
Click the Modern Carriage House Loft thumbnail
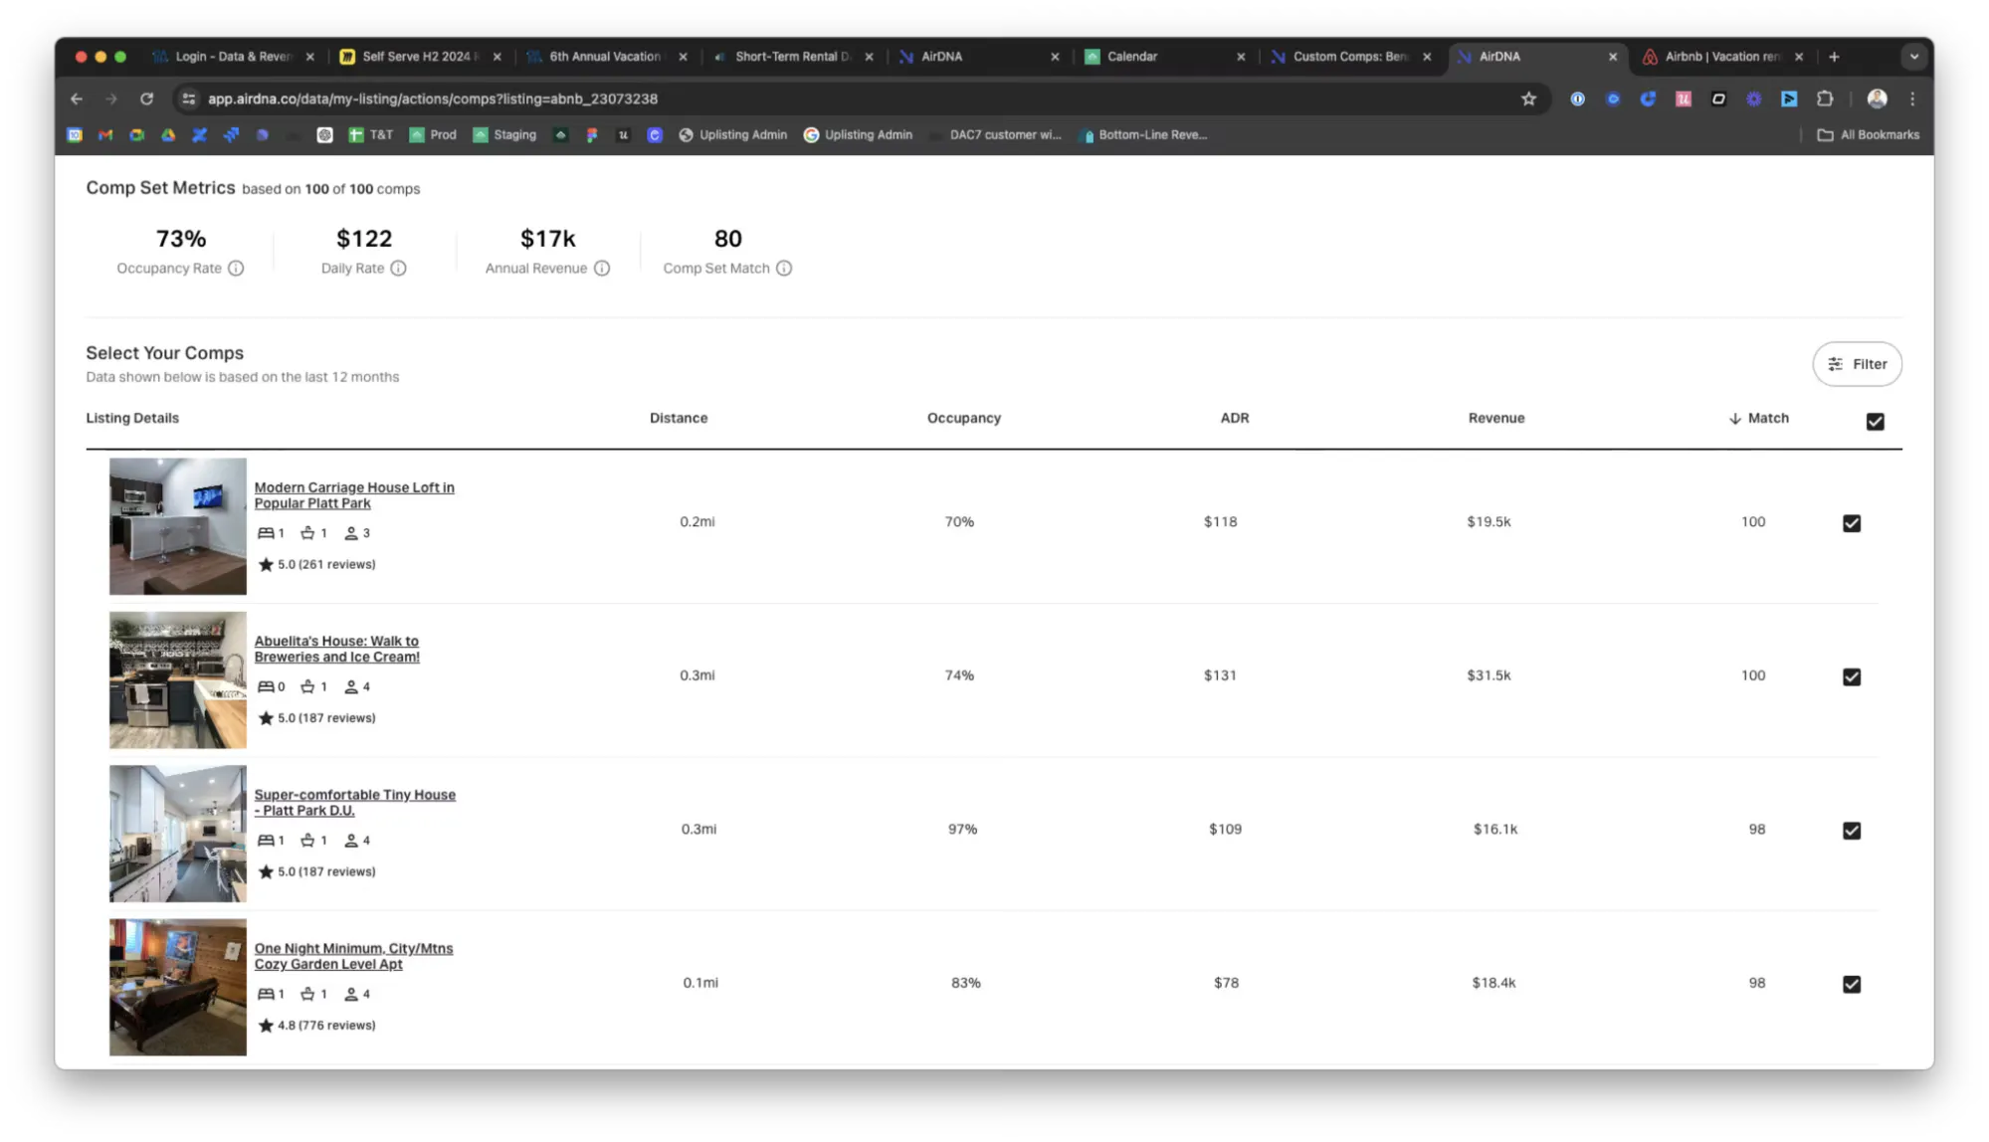(177, 526)
